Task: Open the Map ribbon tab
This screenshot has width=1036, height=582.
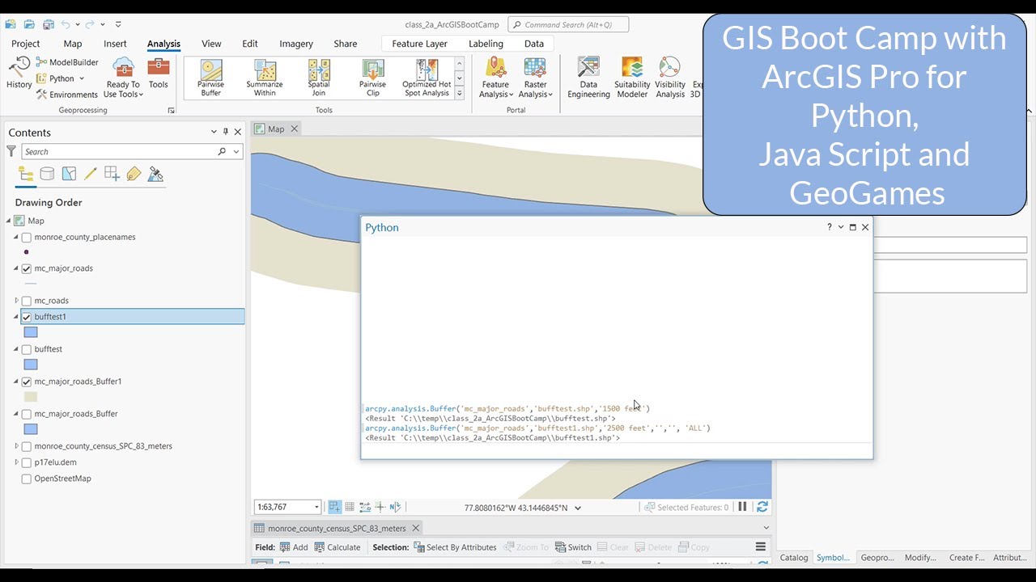Action: [x=73, y=44]
